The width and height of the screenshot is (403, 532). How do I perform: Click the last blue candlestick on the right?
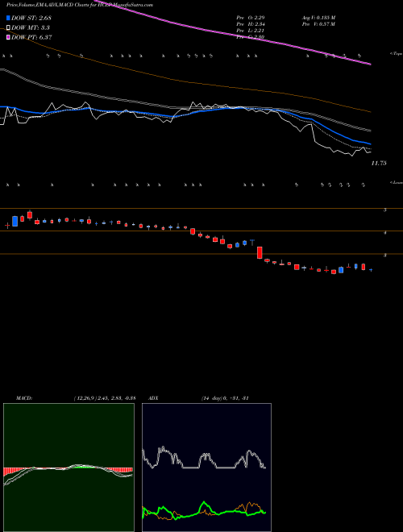point(371,270)
